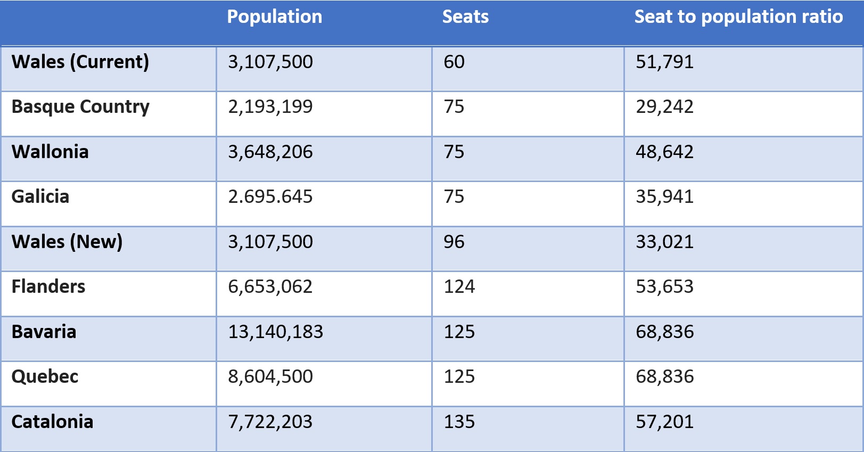
Task: Select the Wales (Current) row label
Action: tap(80, 62)
